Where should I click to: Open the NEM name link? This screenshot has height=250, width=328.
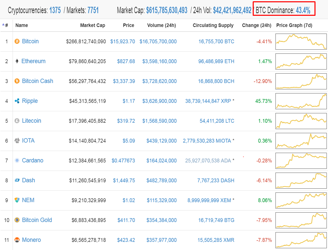point(28,200)
